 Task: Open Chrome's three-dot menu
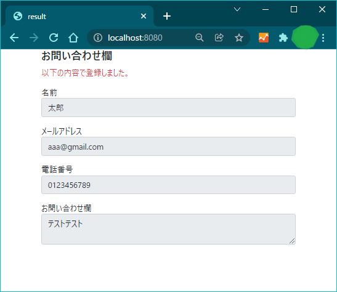323,38
